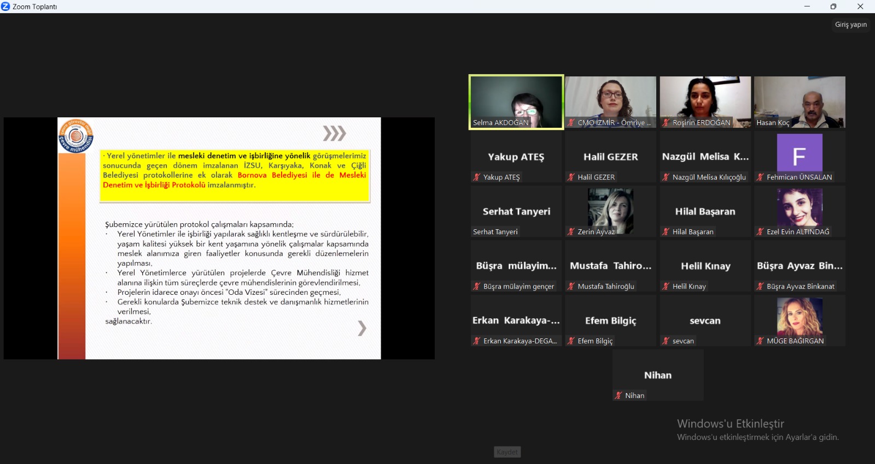This screenshot has width=875, height=464.
Task: Restore down the Zoom Toplantı window
Action: [x=833, y=7]
